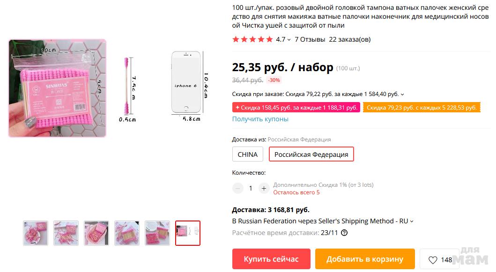
Task: Select the first product thumbnail
Action: tap(36, 233)
